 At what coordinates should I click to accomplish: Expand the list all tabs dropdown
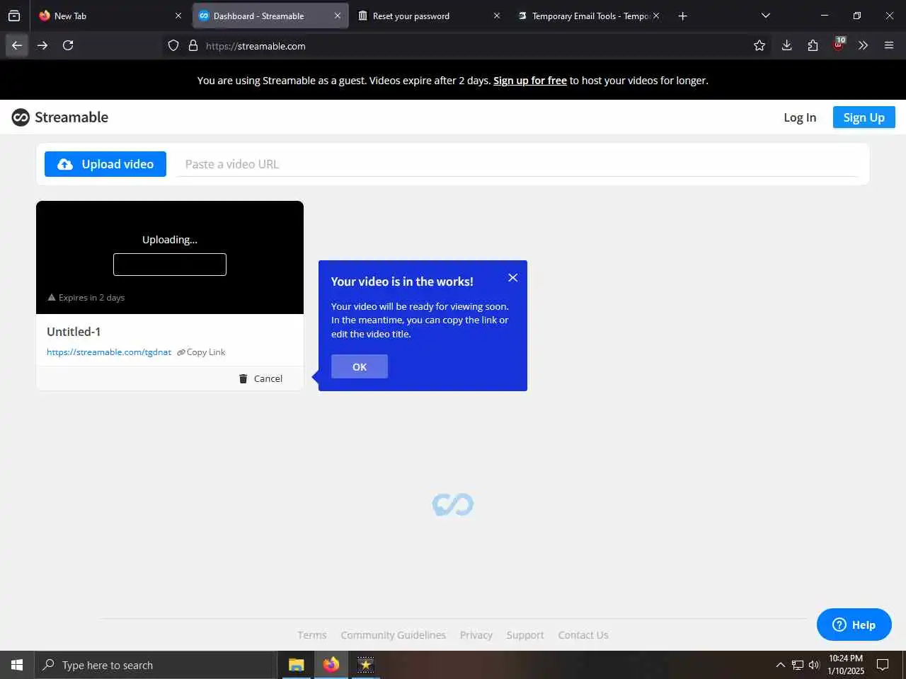point(766,16)
